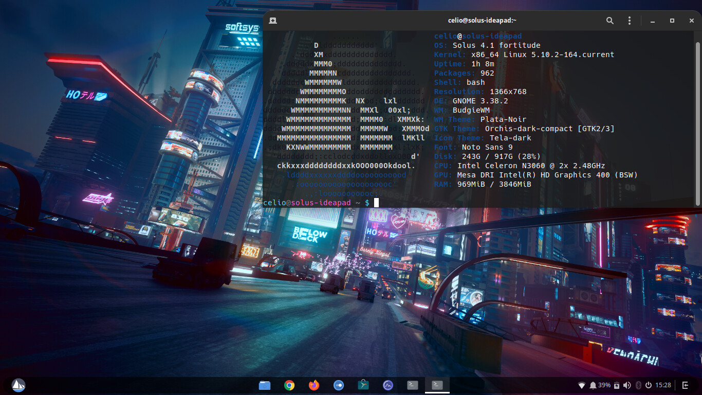Show notifications via the bell icon
Image resolution: width=702 pixels, height=395 pixels.
point(593,385)
